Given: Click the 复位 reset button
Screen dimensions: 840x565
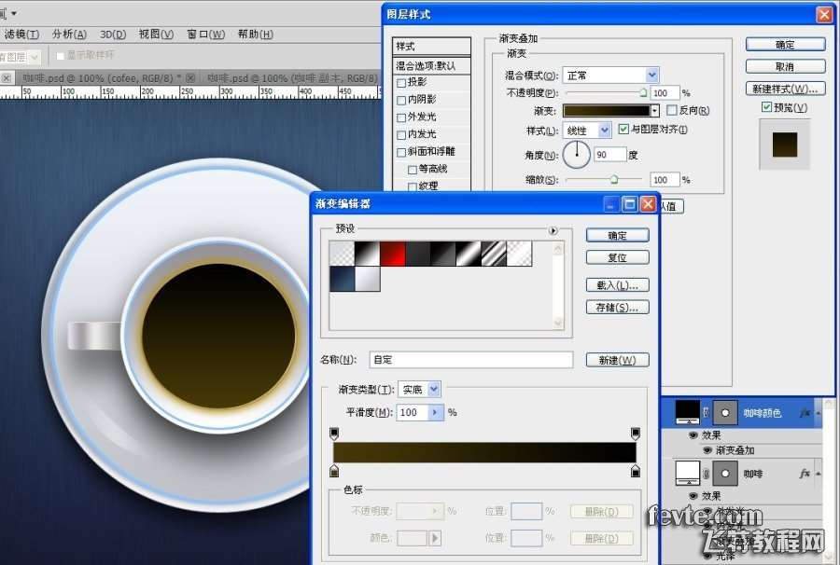Looking at the screenshot, I should click(617, 257).
